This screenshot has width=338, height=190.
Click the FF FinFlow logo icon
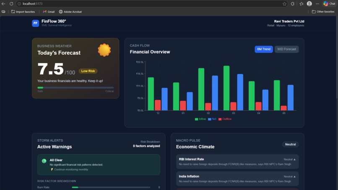(x=35, y=23)
